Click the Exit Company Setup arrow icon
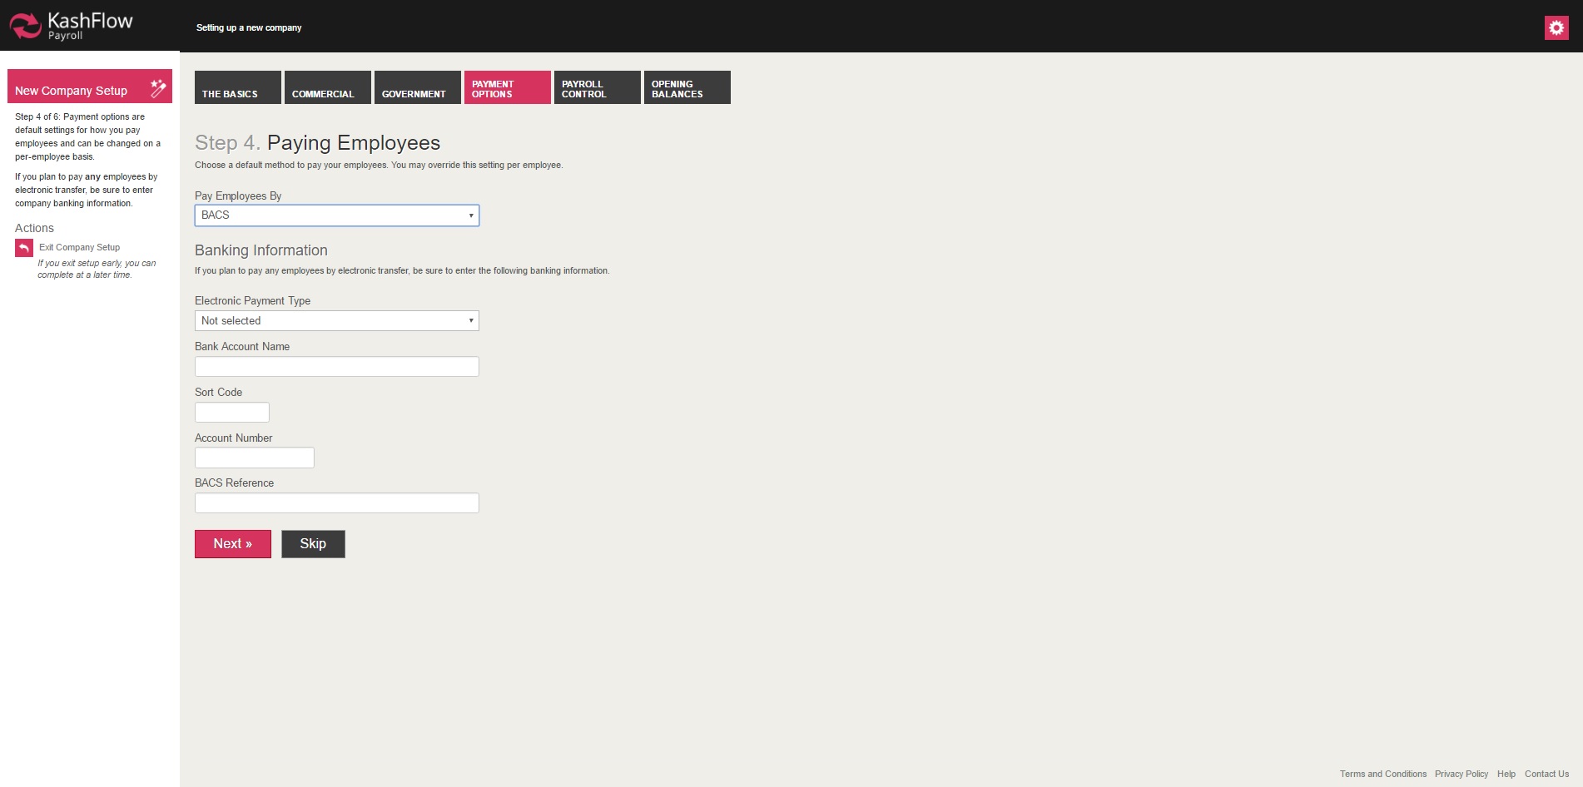This screenshot has height=787, width=1583. (x=24, y=248)
